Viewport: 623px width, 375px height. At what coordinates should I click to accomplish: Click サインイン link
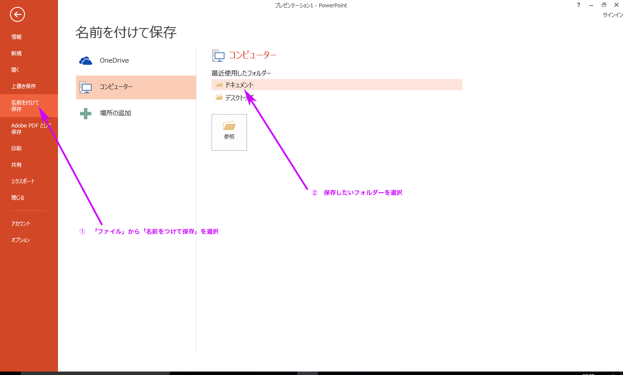613,15
